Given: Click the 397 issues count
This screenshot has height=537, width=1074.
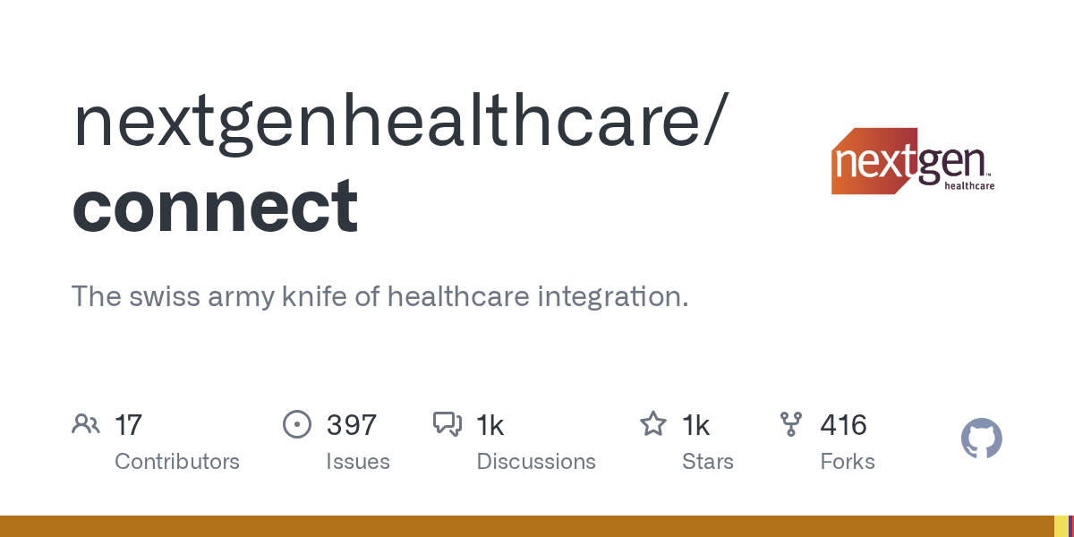Looking at the screenshot, I should coord(352,424).
